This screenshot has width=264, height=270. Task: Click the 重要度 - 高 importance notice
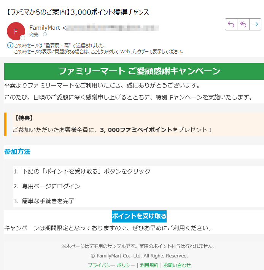click(60, 46)
